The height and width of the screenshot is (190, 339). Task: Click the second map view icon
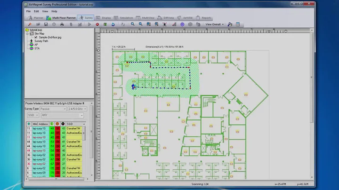click(156, 24)
